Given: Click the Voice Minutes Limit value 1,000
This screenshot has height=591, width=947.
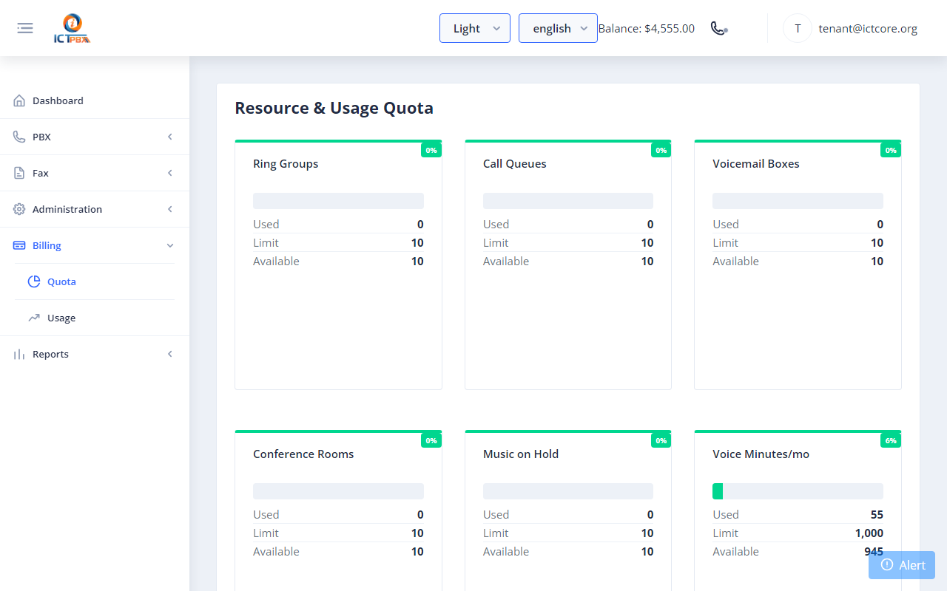Looking at the screenshot, I should point(869,533).
